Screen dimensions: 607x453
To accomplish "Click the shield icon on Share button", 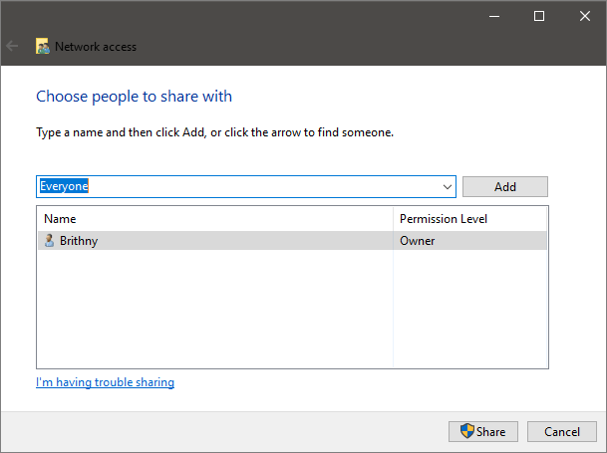I will [x=466, y=431].
